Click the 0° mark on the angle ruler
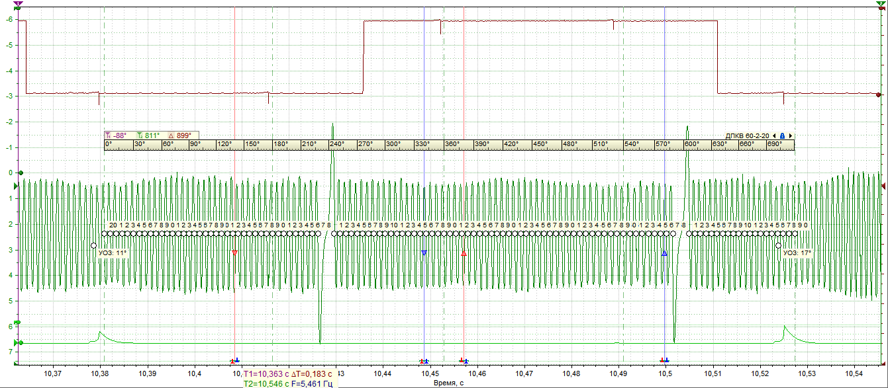This screenshot has width=888, height=388. (x=109, y=144)
